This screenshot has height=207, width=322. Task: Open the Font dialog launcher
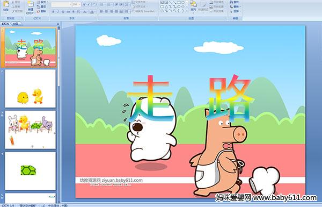pos(96,18)
